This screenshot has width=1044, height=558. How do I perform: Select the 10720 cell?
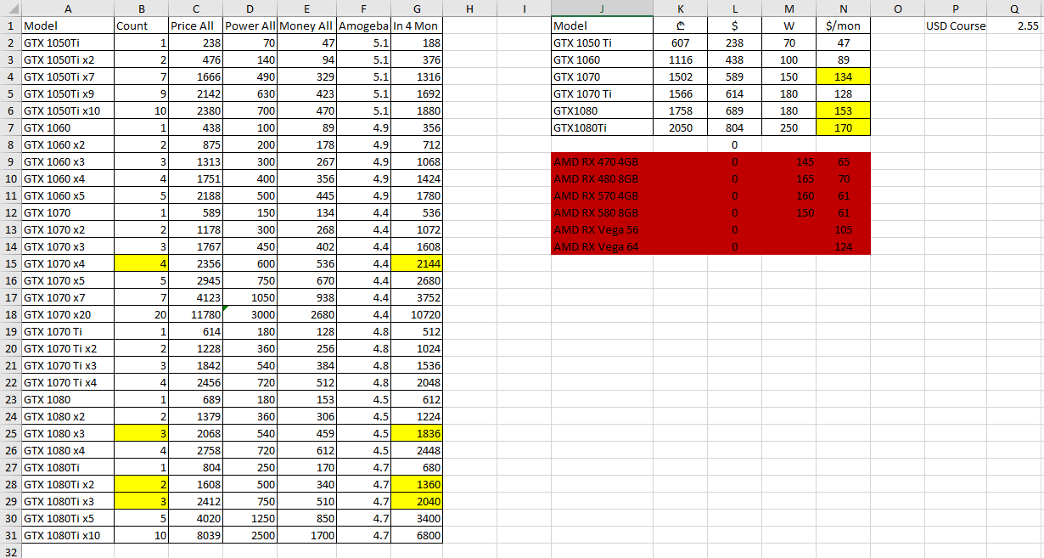(417, 314)
